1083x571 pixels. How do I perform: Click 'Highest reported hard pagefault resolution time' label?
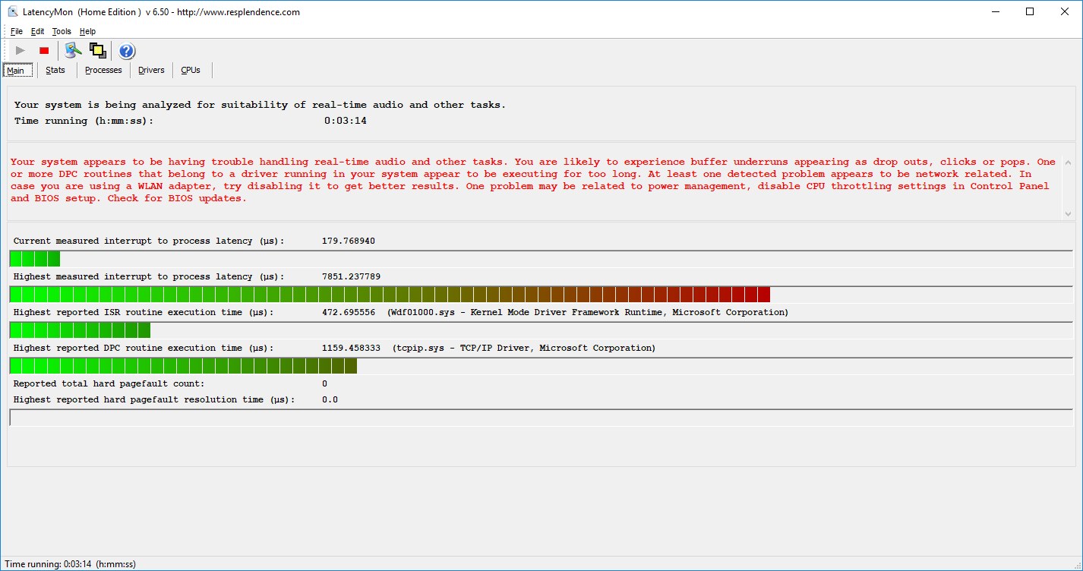click(x=154, y=399)
